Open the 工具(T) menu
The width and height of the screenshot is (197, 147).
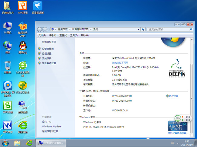tap(74, 36)
